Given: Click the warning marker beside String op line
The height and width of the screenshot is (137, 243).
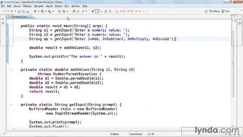Looking at the screenshot, I should [7, 39].
